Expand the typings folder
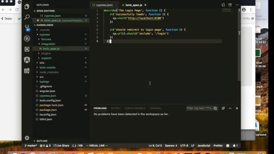The image size is (274, 154). pyautogui.click(x=44, y=82)
